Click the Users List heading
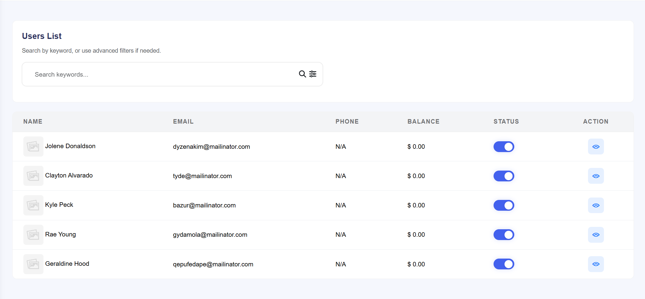Image resolution: width=645 pixels, height=299 pixels. [x=41, y=36]
